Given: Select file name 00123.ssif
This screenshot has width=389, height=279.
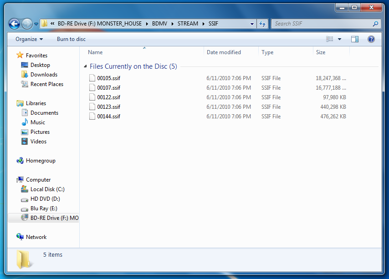Looking at the screenshot, I should 109,107.
